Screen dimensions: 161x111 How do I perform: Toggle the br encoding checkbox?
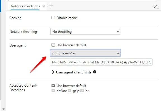coord(82,91)
